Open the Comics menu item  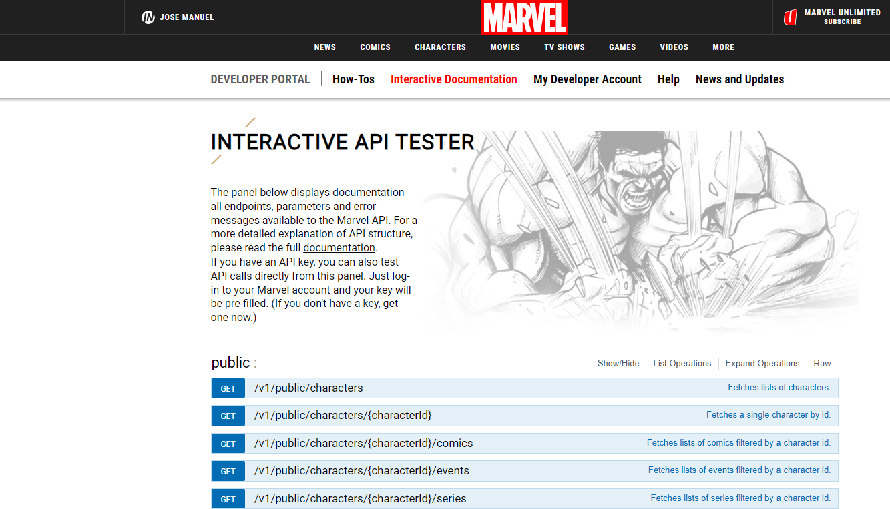(375, 47)
